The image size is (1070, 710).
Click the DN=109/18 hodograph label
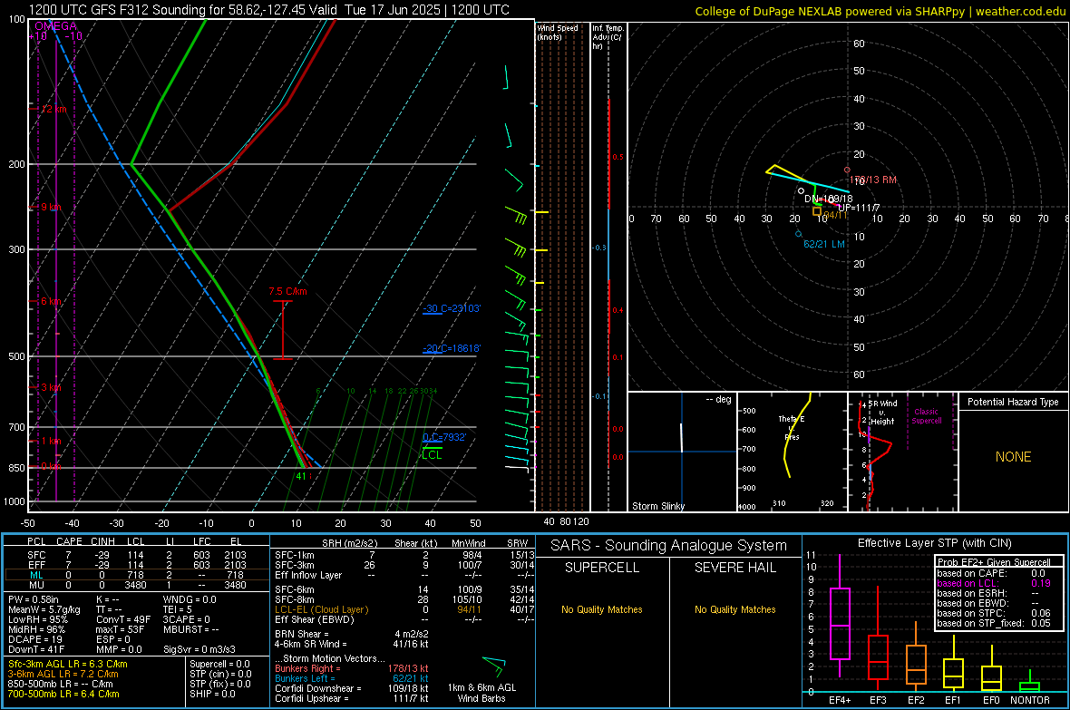click(829, 199)
